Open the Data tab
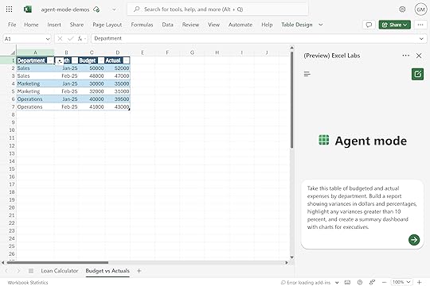Screen dimensions: 430x286 click(167, 25)
